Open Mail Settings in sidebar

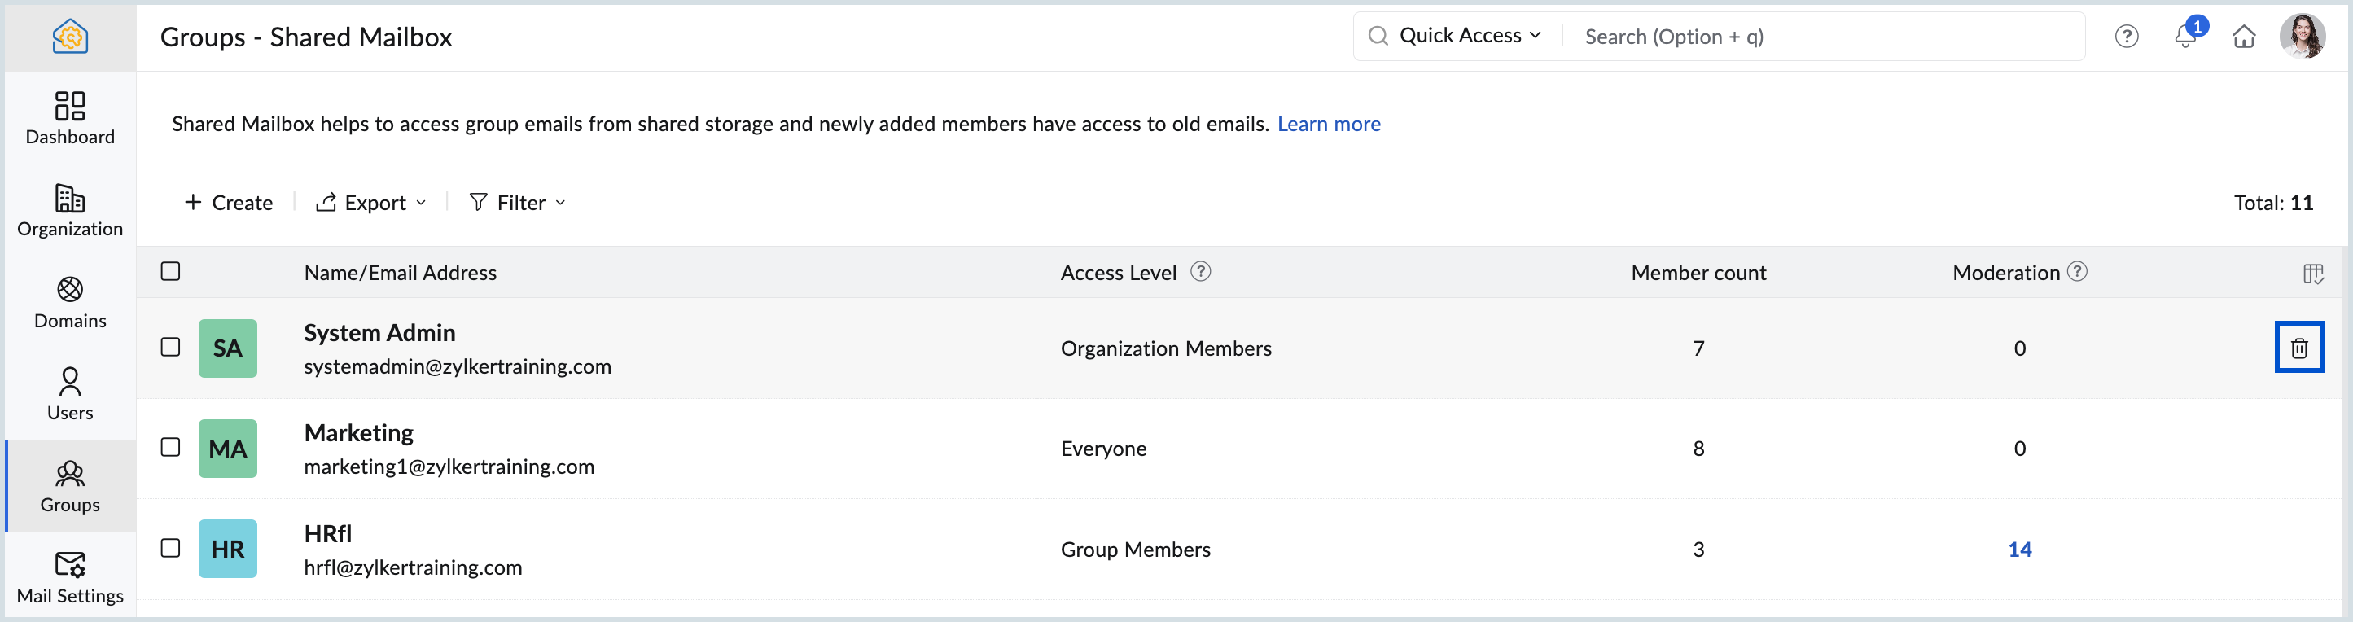coord(70,577)
